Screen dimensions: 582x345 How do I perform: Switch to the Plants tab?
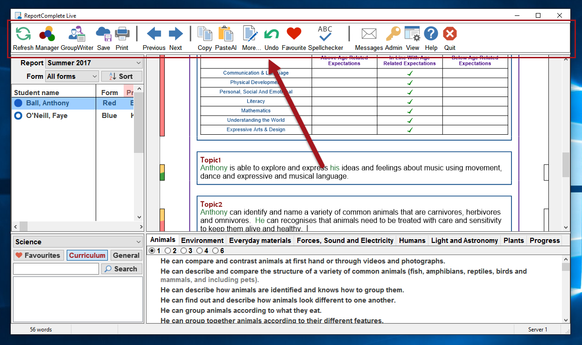tap(514, 241)
